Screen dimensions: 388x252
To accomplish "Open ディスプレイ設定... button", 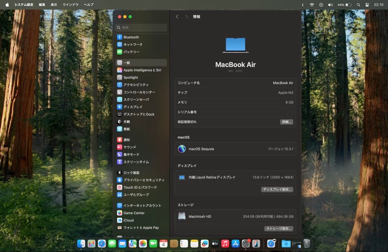I will (277, 189).
